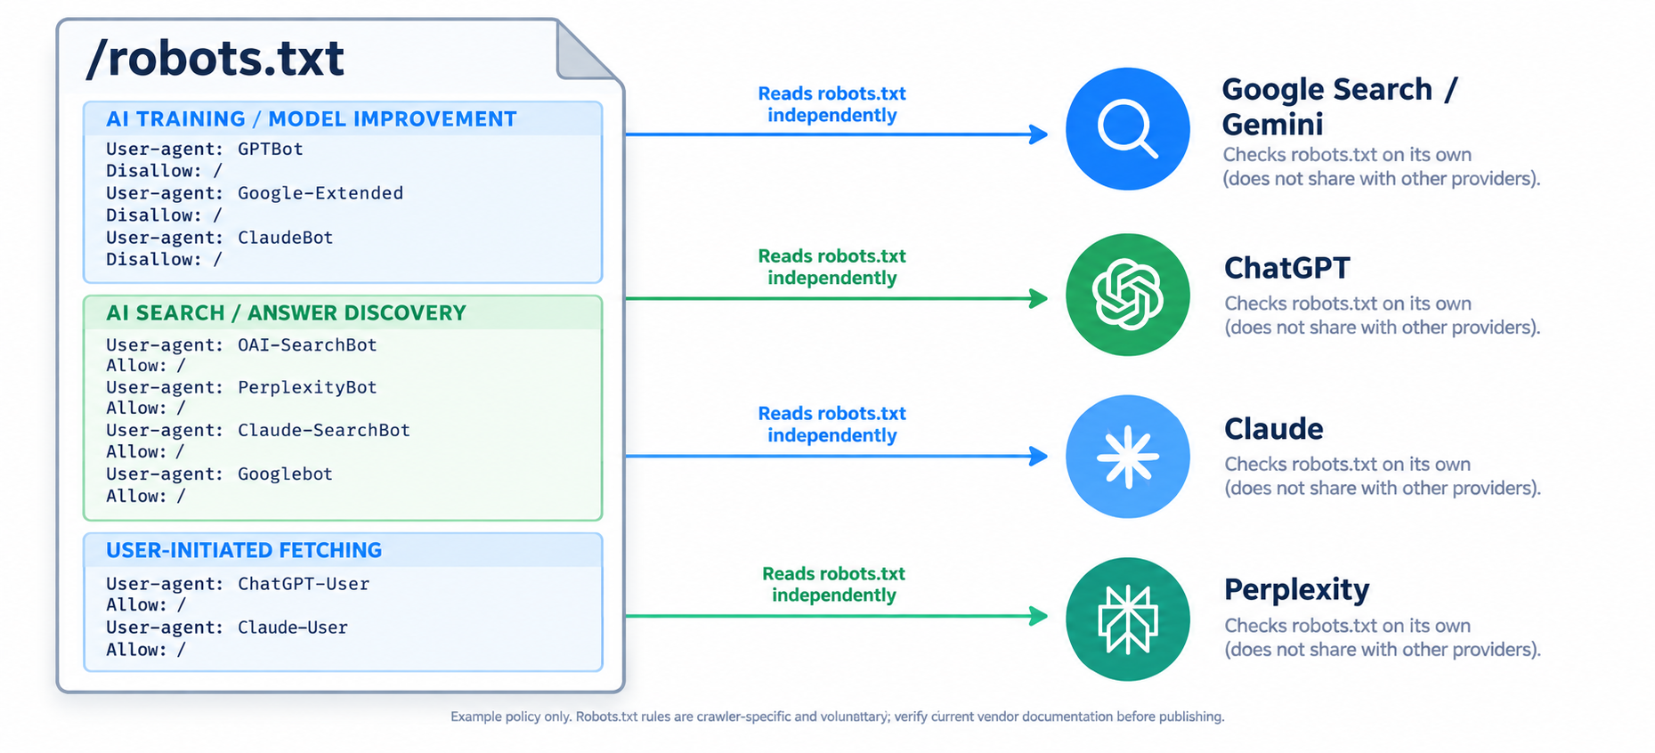Select "Reads robots.txt independently" label beside ChatGPT
This screenshot has width=1655, height=753.
coord(832,267)
